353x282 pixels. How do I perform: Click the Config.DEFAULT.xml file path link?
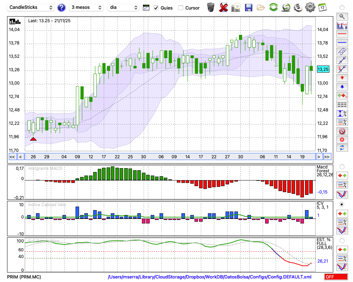(x=210, y=277)
